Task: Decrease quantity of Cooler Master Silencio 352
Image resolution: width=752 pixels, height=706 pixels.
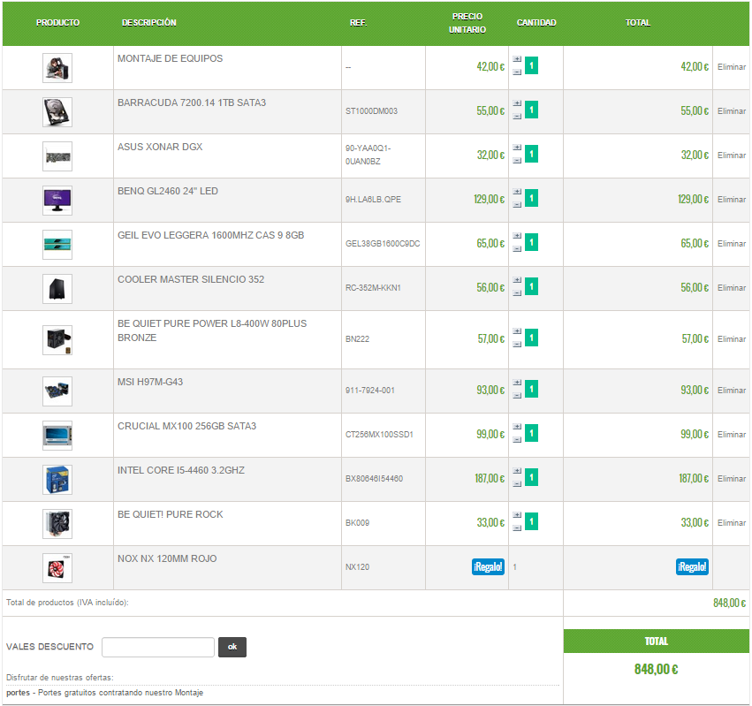Action: [517, 292]
